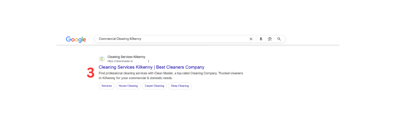The image size is (396, 128).
Task: Click the Google logo
Action: [x=76, y=39]
